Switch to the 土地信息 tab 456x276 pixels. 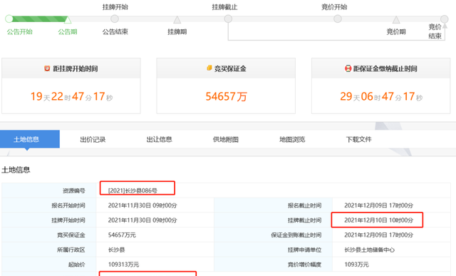pyautogui.click(x=30, y=139)
